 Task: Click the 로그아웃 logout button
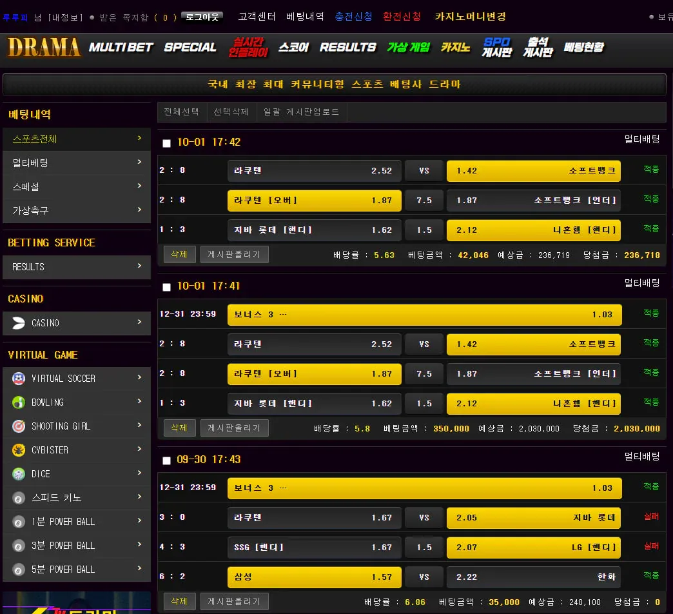point(202,17)
